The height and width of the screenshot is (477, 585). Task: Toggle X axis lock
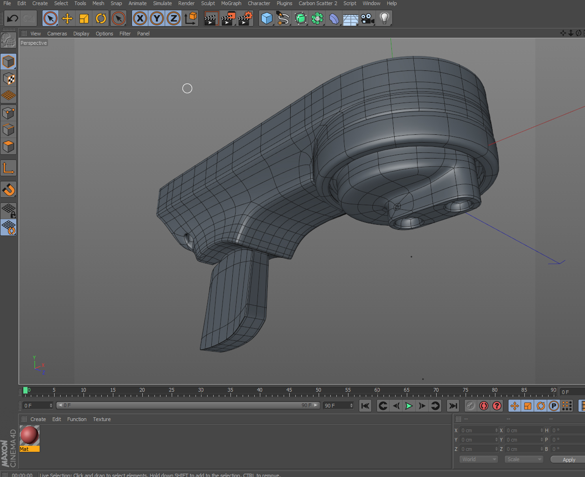pyautogui.click(x=140, y=19)
